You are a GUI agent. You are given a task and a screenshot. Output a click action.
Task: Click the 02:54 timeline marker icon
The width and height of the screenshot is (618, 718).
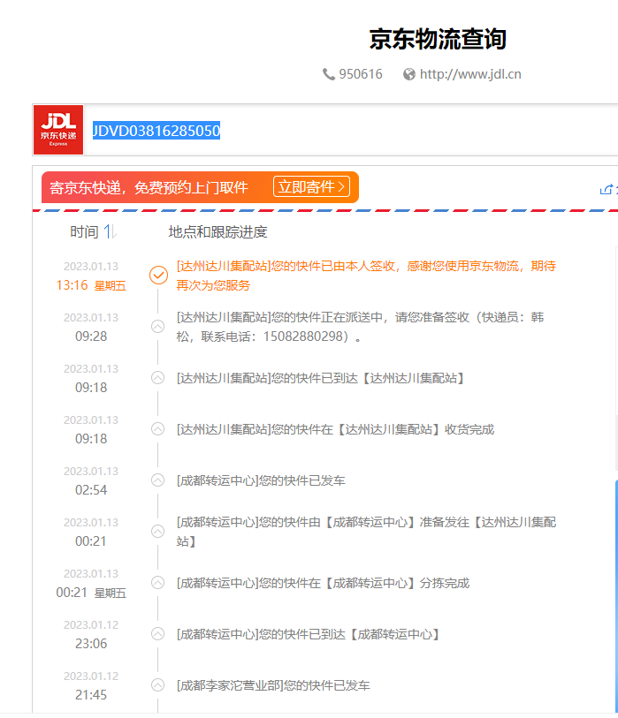point(157,480)
